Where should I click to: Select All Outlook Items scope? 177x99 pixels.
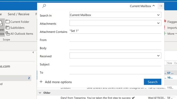click(x=19, y=34)
